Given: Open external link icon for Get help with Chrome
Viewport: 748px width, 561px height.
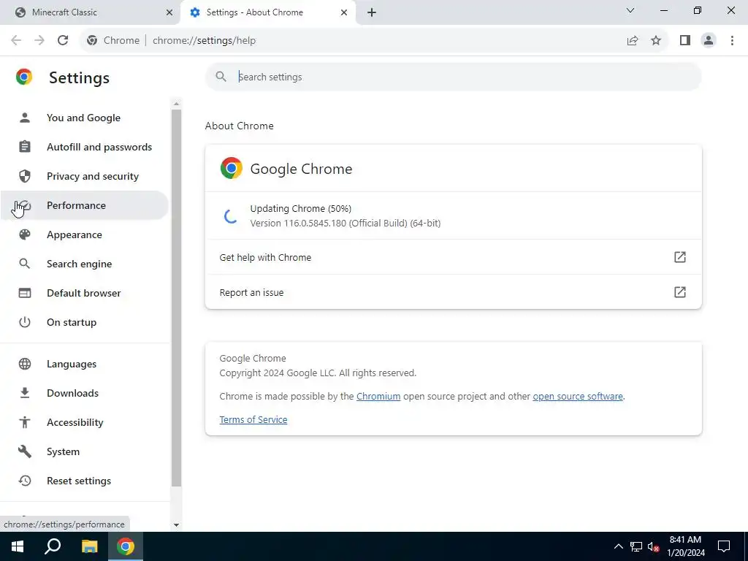Looking at the screenshot, I should click(x=680, y=257).
